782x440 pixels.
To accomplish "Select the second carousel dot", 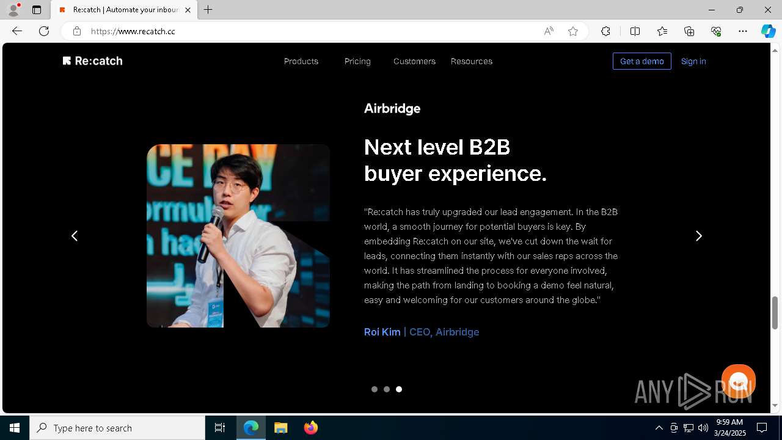I will (387, 389).
